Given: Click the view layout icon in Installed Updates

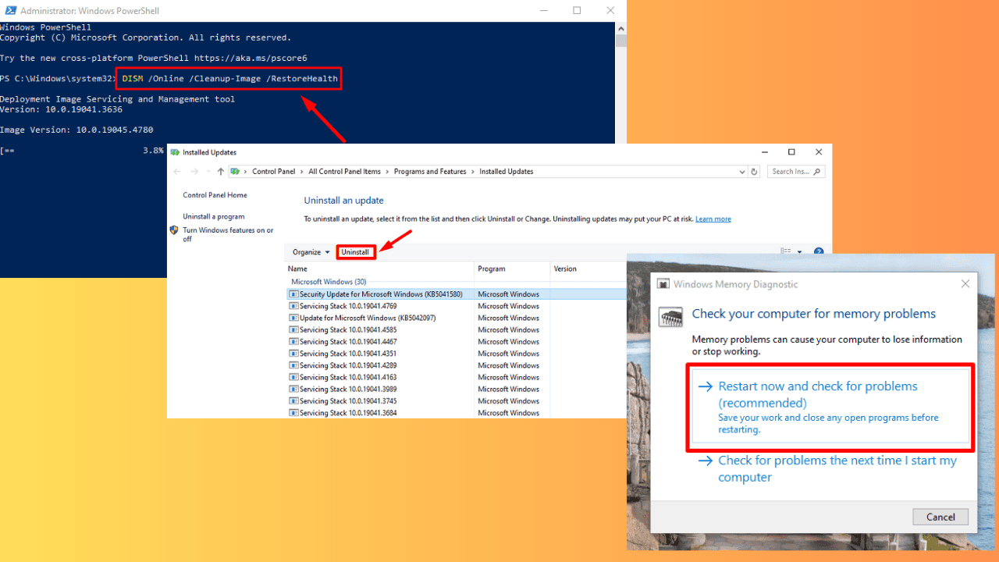Looking at the screenshot, I should click(x=785, y=252).
